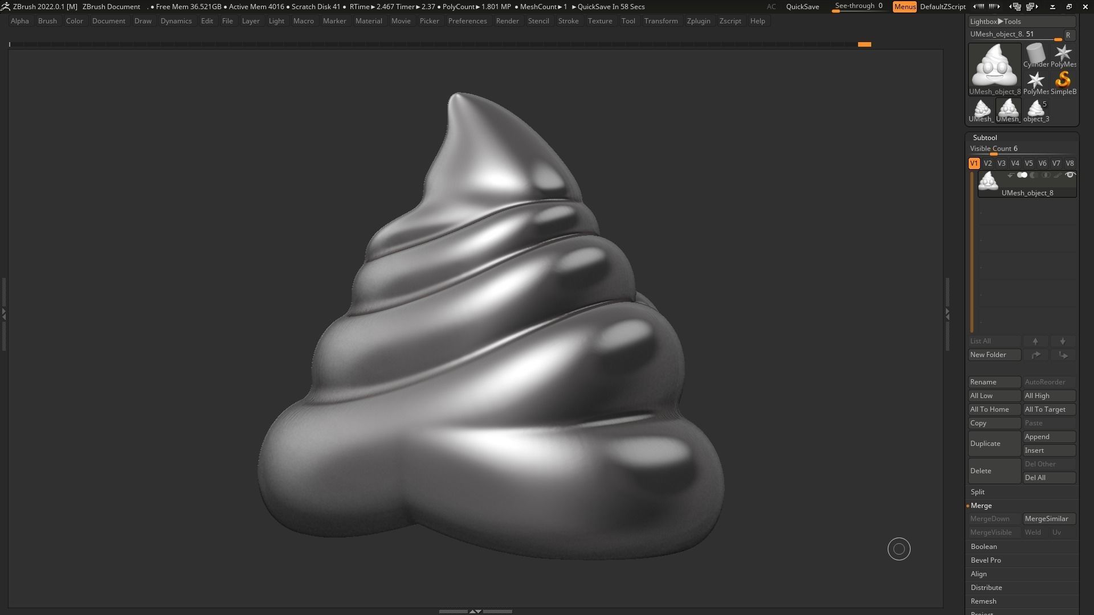Select the object_3 tool thumbnail
Viewport: 1094px width, 615px height.
[x=1036, y=110]
